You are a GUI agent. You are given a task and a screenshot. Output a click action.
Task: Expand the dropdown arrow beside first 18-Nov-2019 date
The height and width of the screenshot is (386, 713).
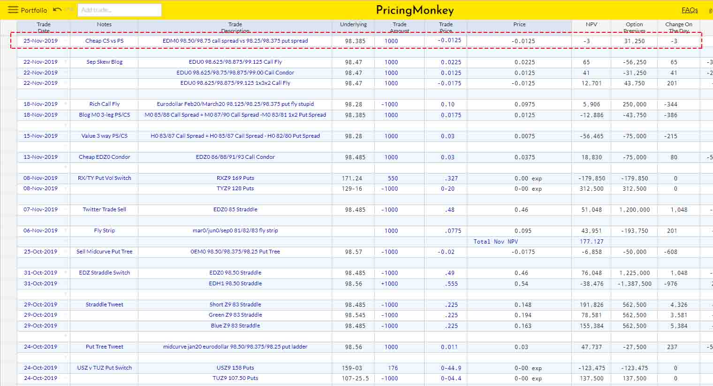(66, 104)
